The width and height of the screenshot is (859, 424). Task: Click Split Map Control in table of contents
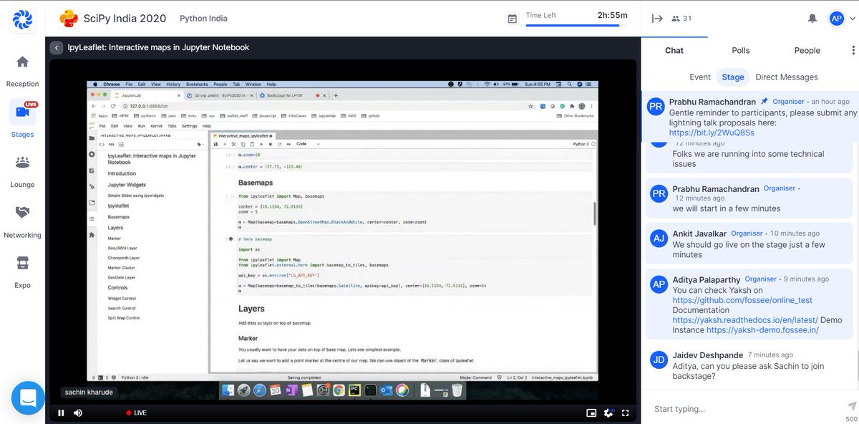tap(124, 317)
